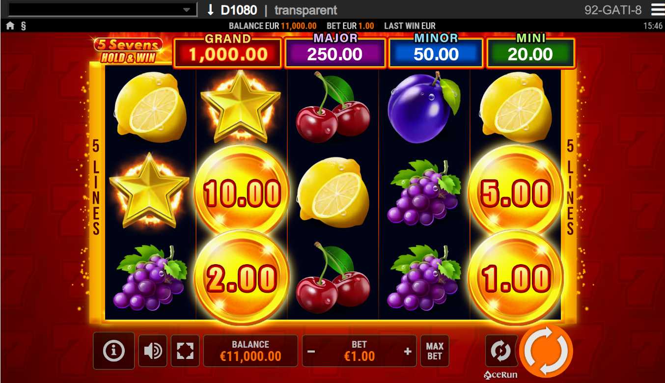Click the home icon
Viewport: 665px width, 383px height.
[10, 26]
